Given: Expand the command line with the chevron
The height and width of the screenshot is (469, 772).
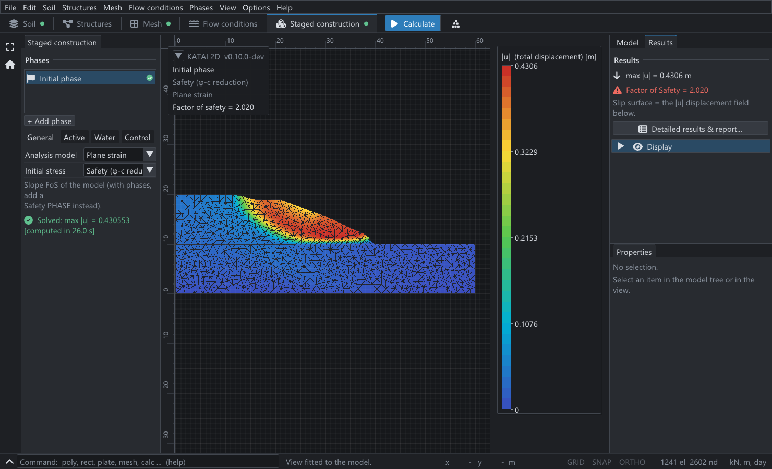Looking at the screenshot, I should 9,462.
